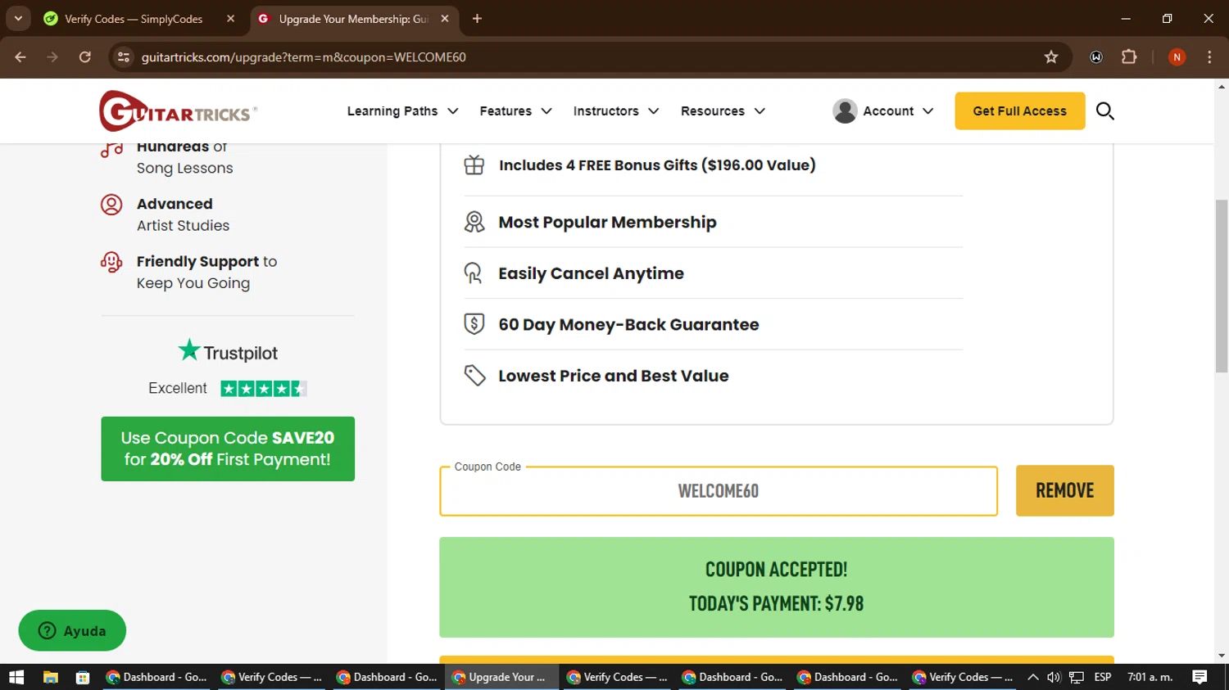Open the site search magnifier icon
Image resolution: width=1229 pixels, height=690 pixels.
click(1104, 110)
